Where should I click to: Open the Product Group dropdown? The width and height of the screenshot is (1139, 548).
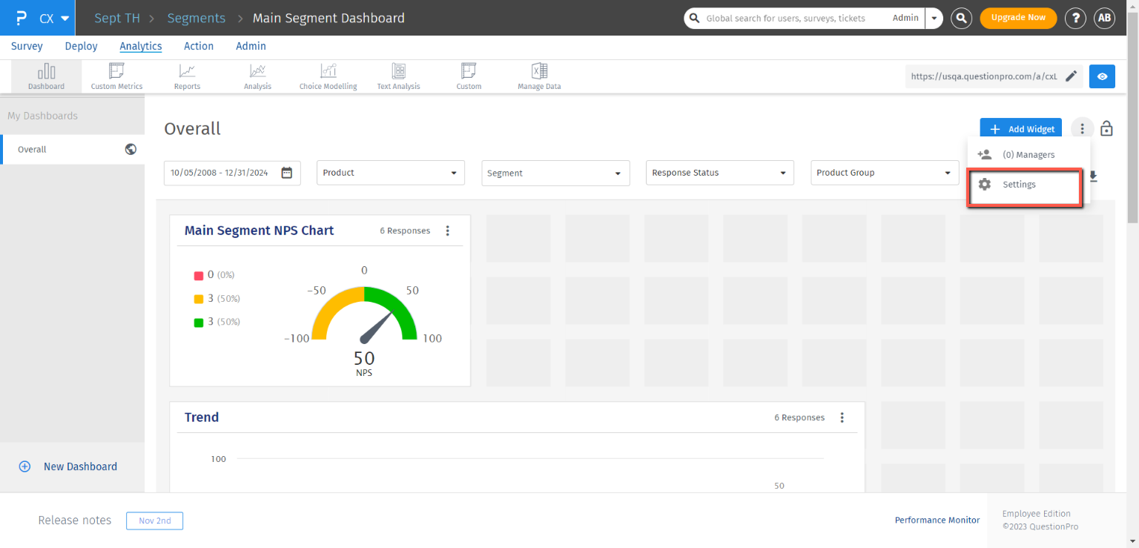[x=884, y=173]
